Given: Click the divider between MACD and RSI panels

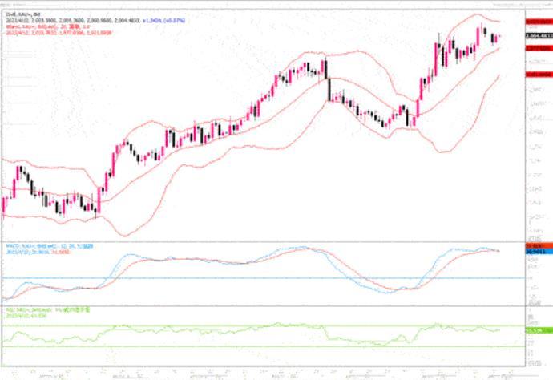Looking at the screenshot, I should pos(264,305).
